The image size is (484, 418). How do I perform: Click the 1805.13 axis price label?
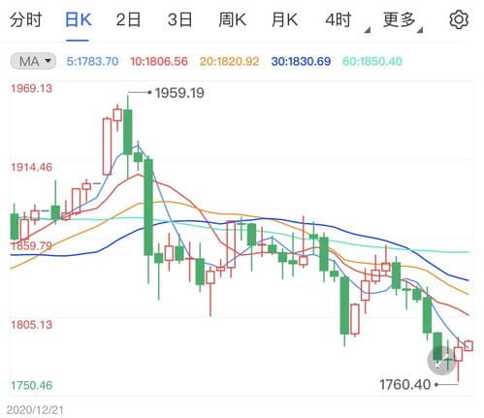31,325
